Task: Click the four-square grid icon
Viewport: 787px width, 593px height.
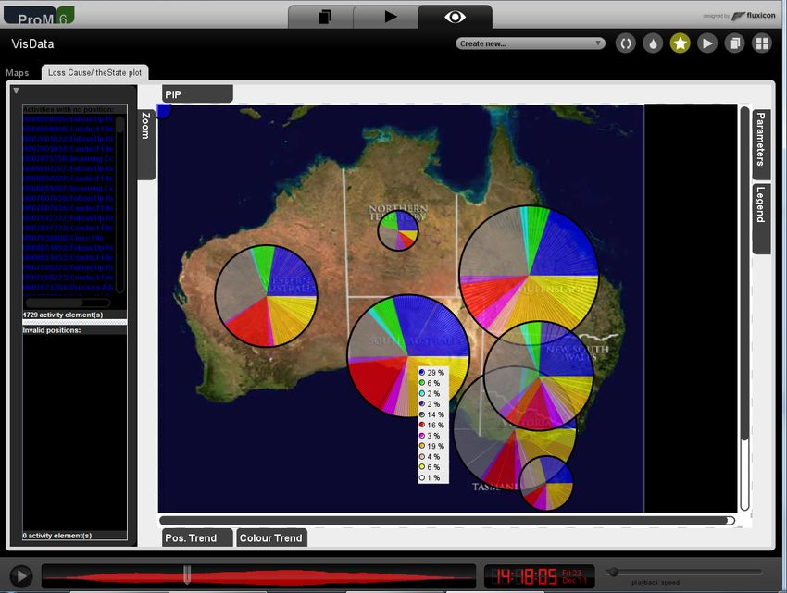Action: click(x=761, y=43)
